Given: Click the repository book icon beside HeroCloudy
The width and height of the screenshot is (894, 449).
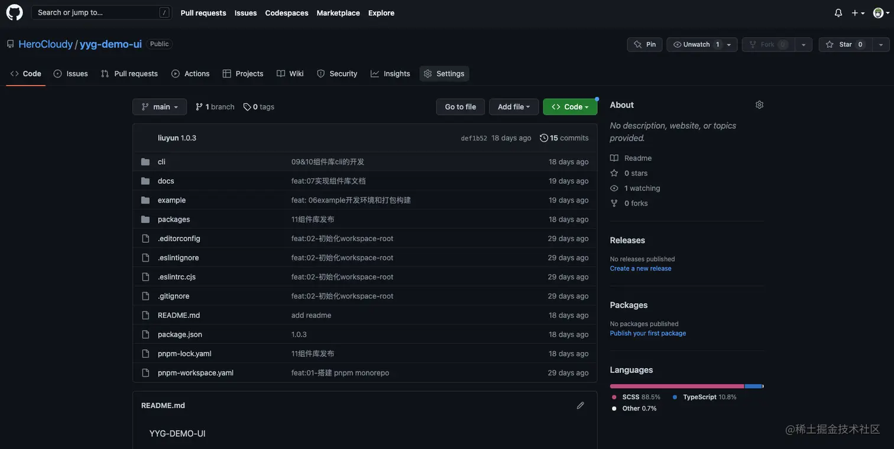Looking at the screenshot, I should (x=10, y=44).
